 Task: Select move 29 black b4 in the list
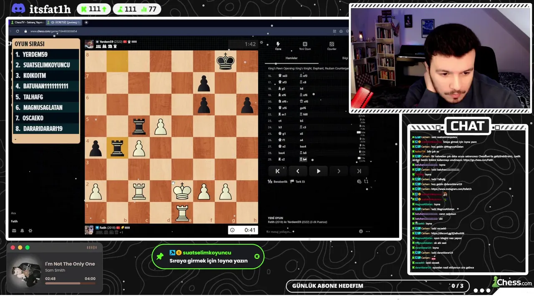pyautogui.click(x=303, y=159)
